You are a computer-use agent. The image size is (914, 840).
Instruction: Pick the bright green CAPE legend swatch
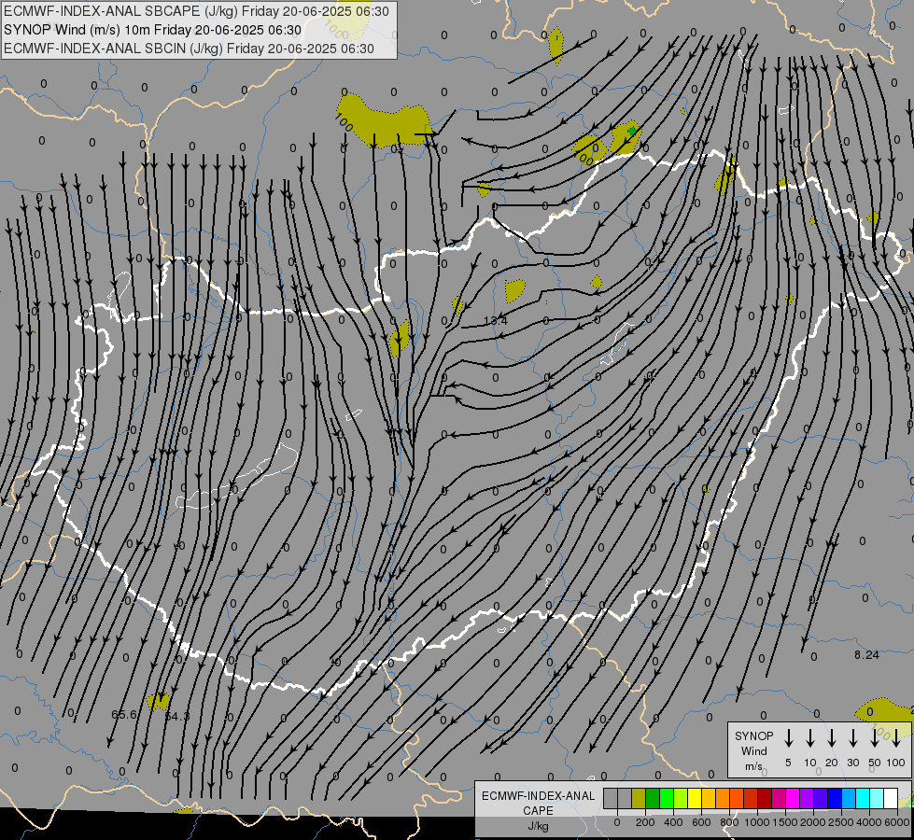(x=667, y=798)
